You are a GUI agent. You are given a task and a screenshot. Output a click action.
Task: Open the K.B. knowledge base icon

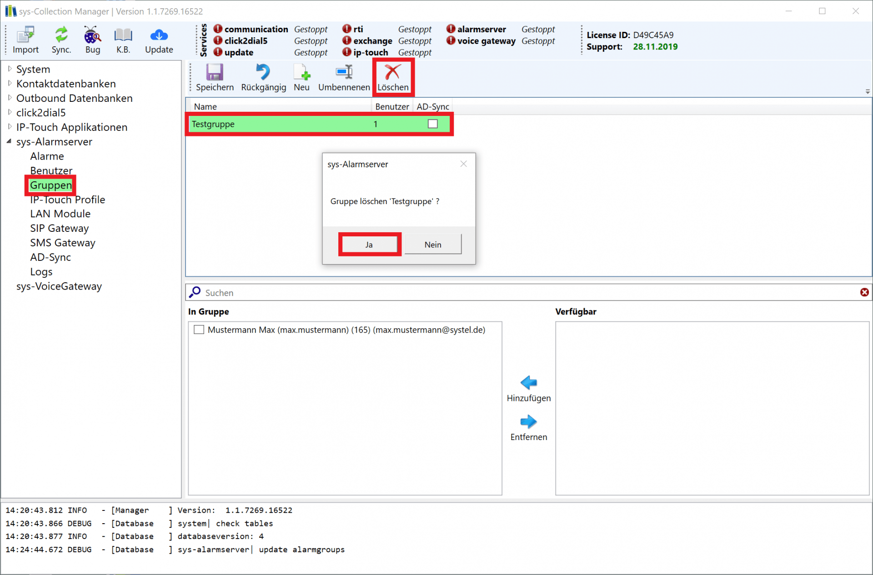[123, 35]
